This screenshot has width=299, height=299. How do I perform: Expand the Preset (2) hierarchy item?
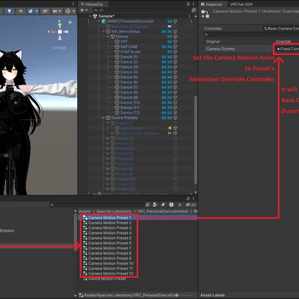[108, 138]
